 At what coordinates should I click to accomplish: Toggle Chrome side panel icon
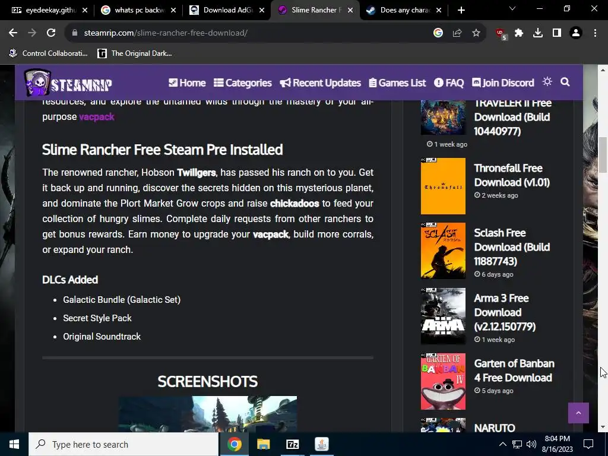click(x=557, y=33)
